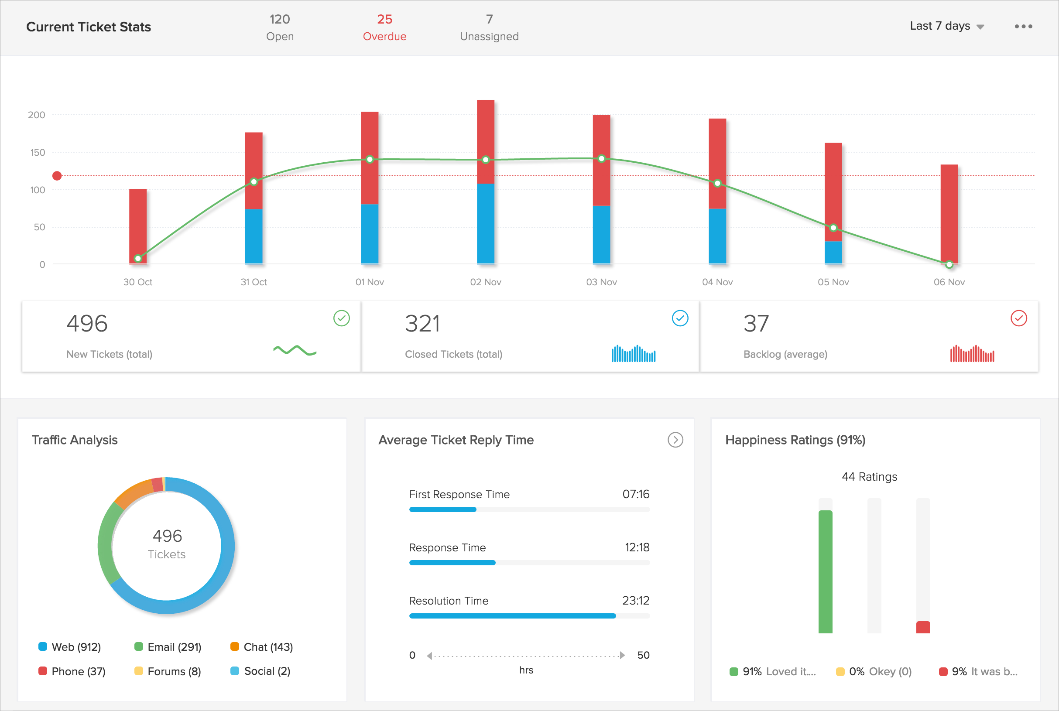Click the 7 Unassigned stat
The image size is (1059, 711).
pyautogui.click(x=489, y=27)
